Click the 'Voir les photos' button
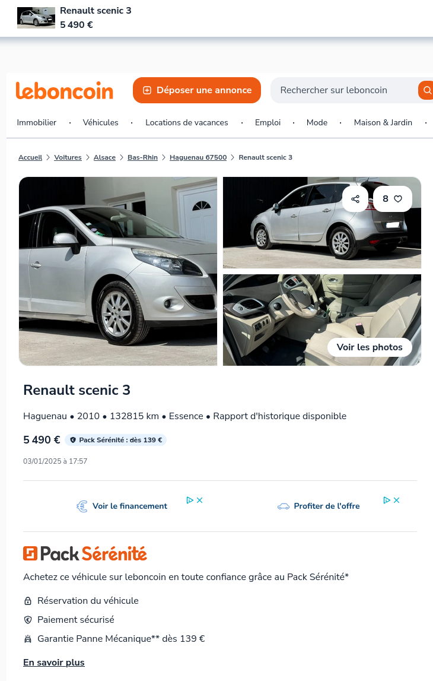433x681 pixels. [x=370, y=347]
